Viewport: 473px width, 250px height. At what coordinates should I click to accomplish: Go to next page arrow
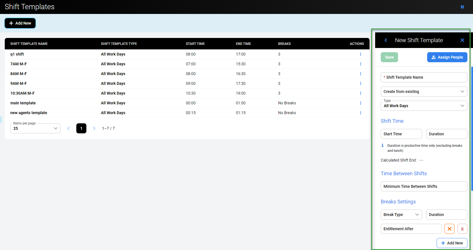(94, 128)
